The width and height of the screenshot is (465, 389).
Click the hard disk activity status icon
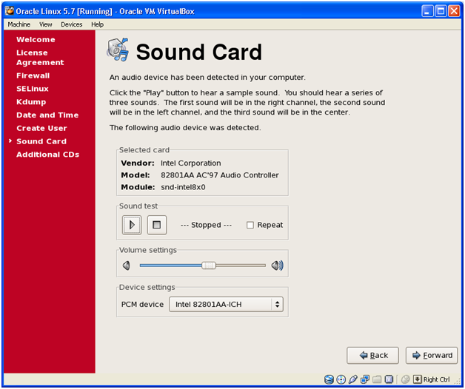pyautogui.click(x=329, y=379)
